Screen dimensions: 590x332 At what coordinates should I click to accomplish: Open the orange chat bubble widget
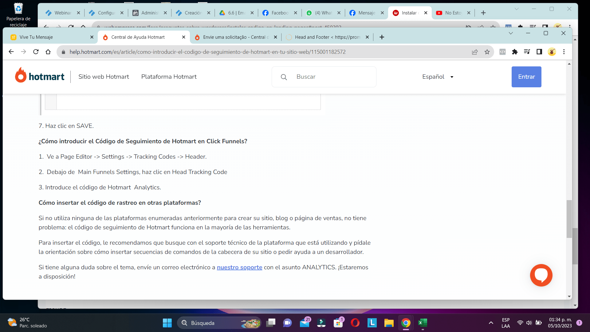[x=541, y=275]
